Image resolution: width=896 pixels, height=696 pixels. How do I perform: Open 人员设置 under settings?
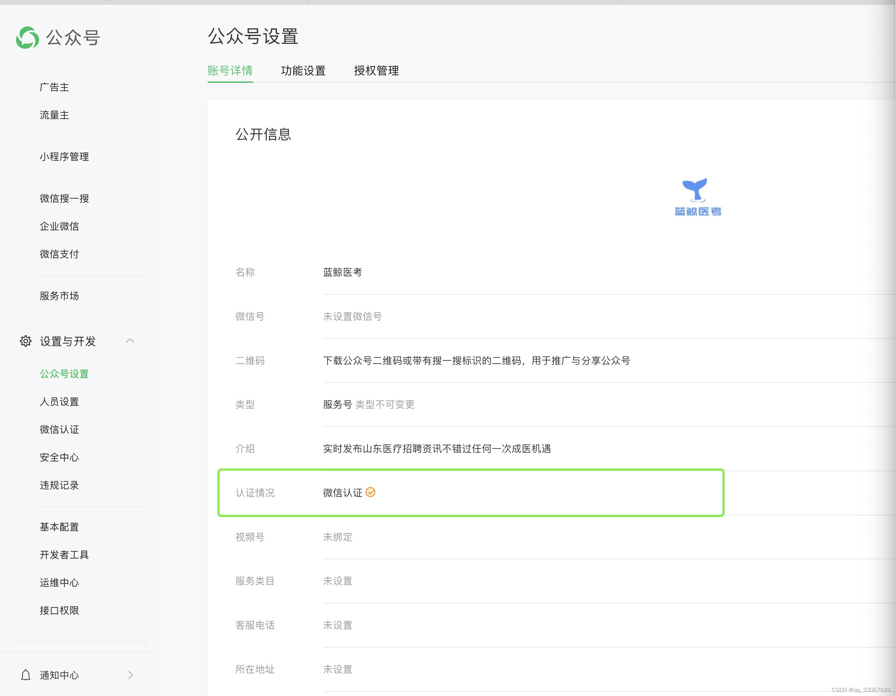(59, 402)
